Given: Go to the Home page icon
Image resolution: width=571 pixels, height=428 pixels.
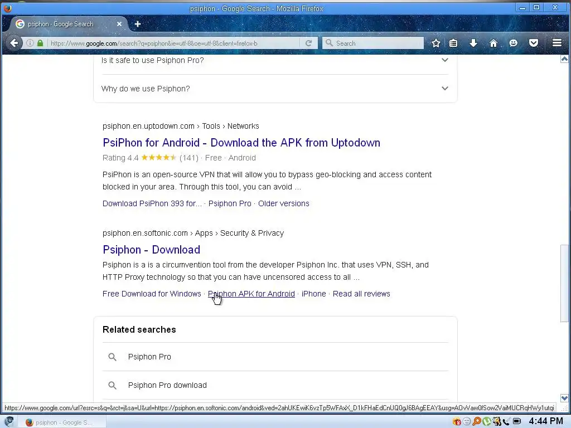Looking at the screenshot, I should click(x=493, y=43).
